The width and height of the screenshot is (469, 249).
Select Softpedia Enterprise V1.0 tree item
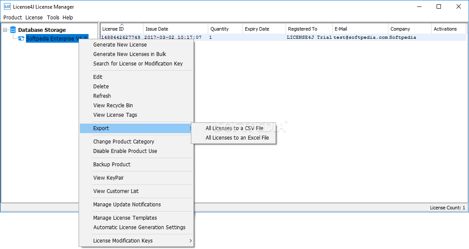pos(57,38)
